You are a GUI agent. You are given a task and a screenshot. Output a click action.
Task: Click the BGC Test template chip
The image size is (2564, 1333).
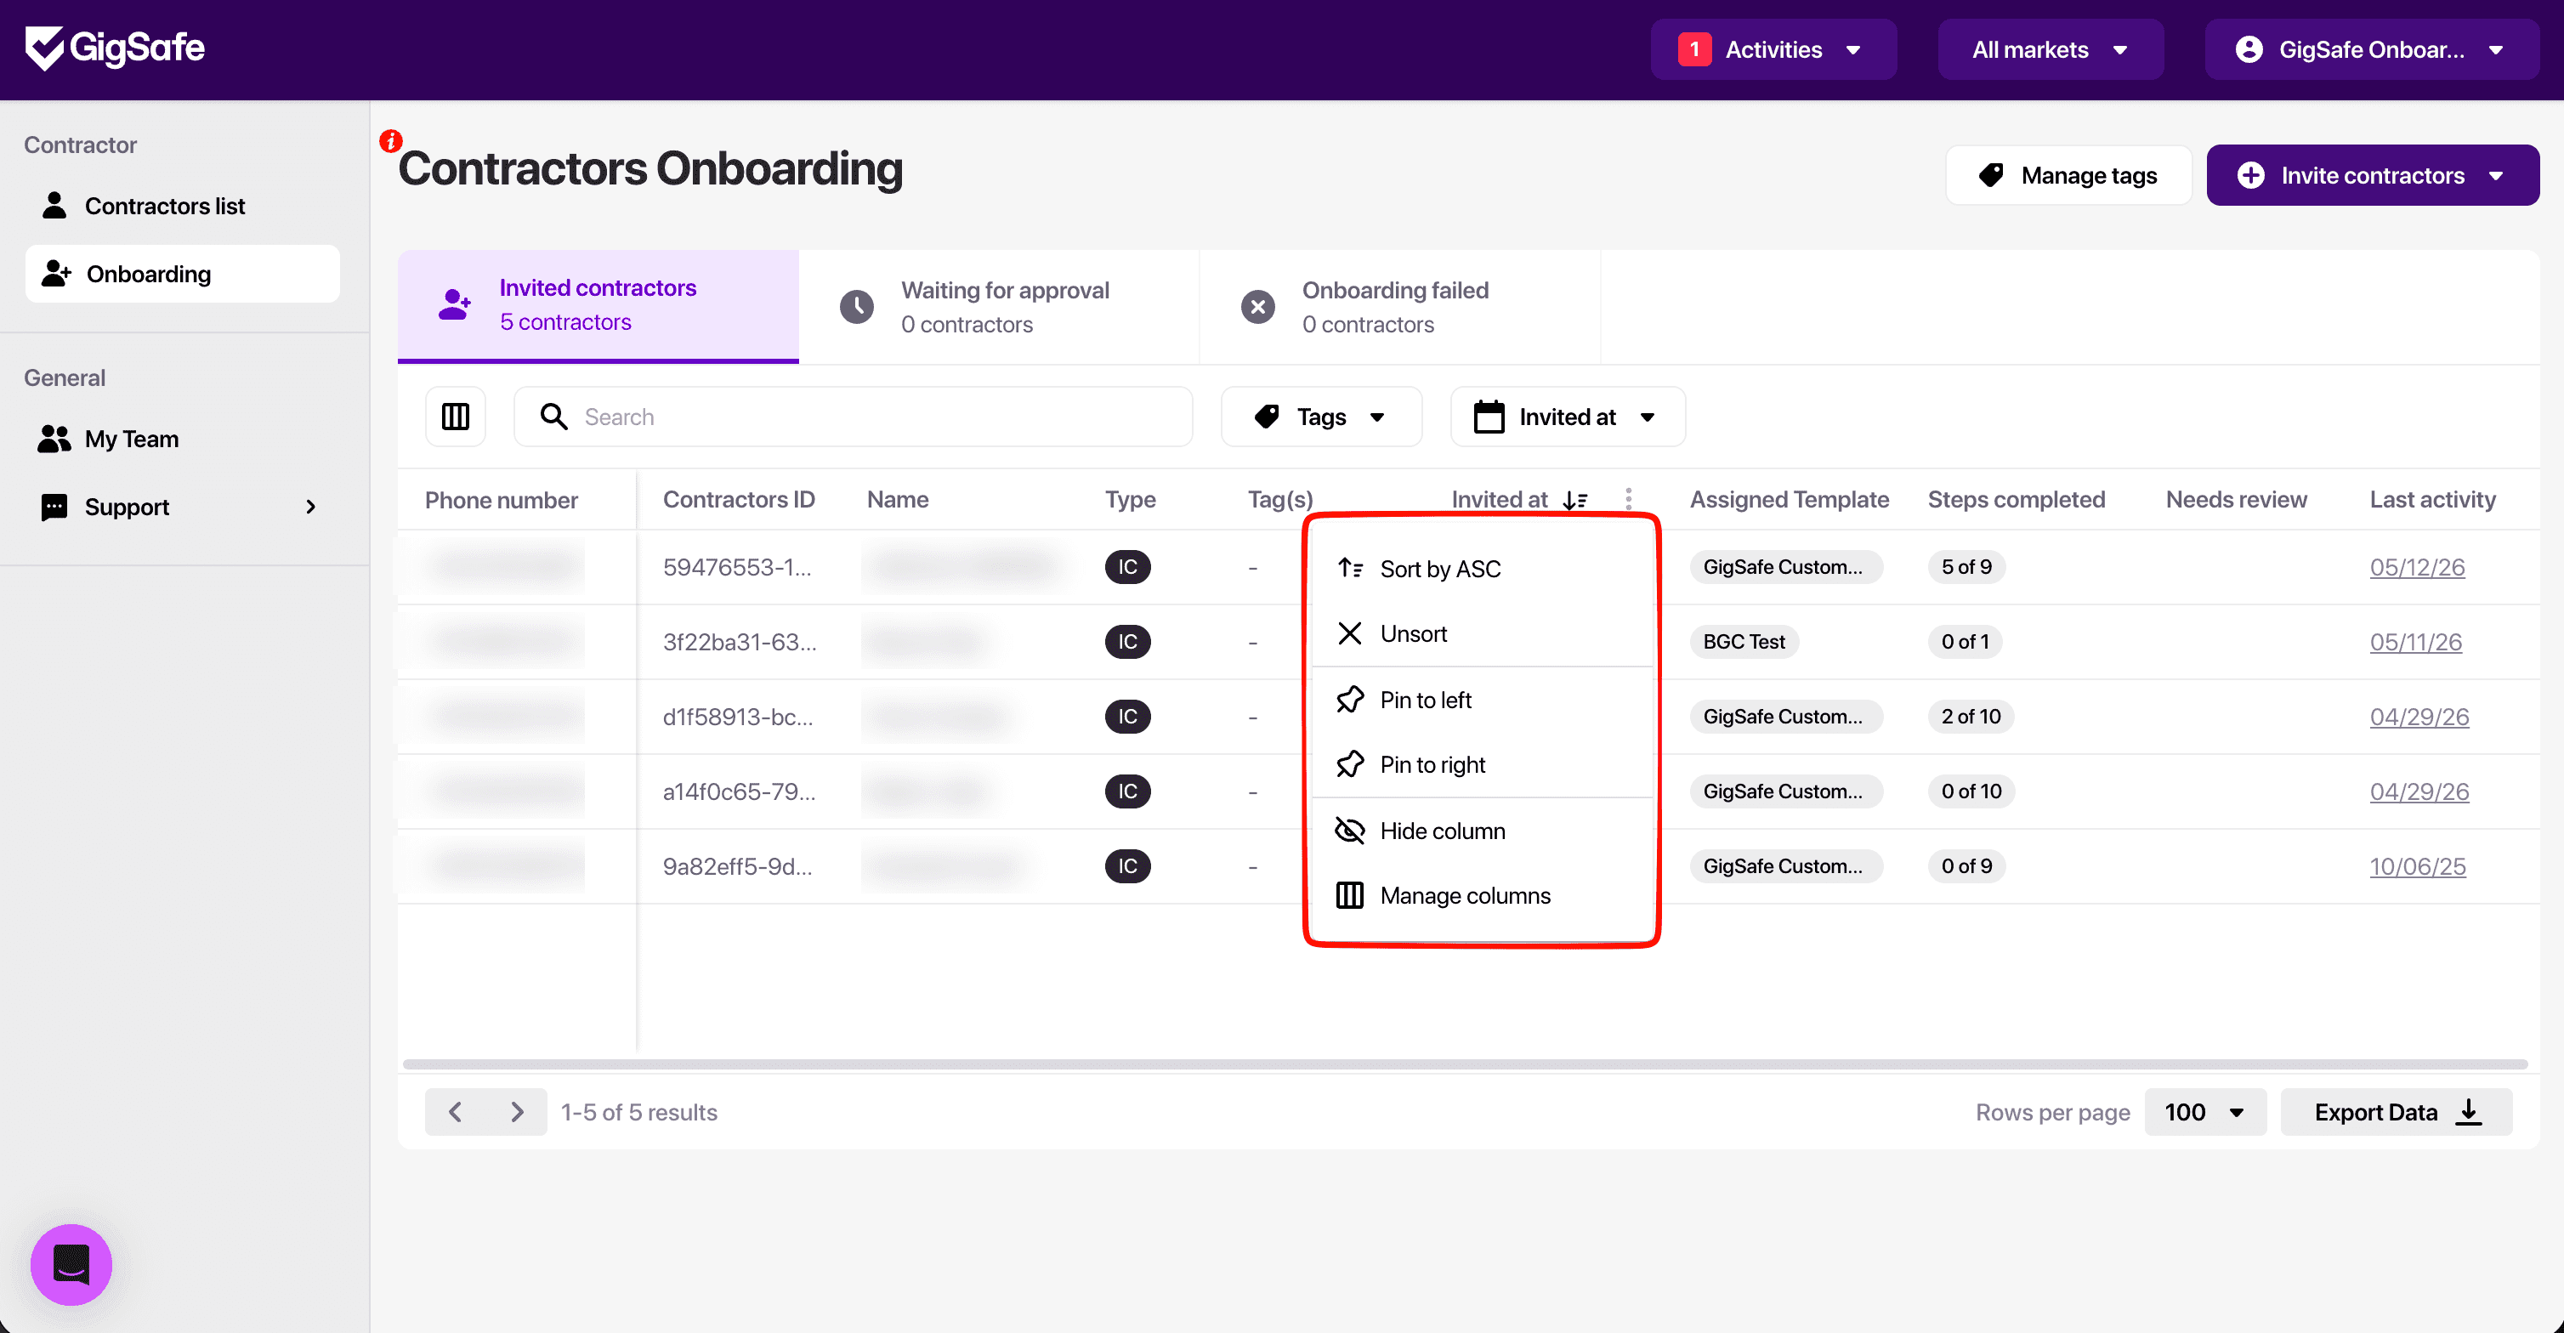click(1744, 641)
